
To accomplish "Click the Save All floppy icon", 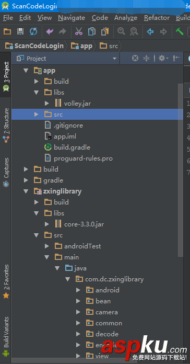I will pyautogui.click(x=20, y=31).
